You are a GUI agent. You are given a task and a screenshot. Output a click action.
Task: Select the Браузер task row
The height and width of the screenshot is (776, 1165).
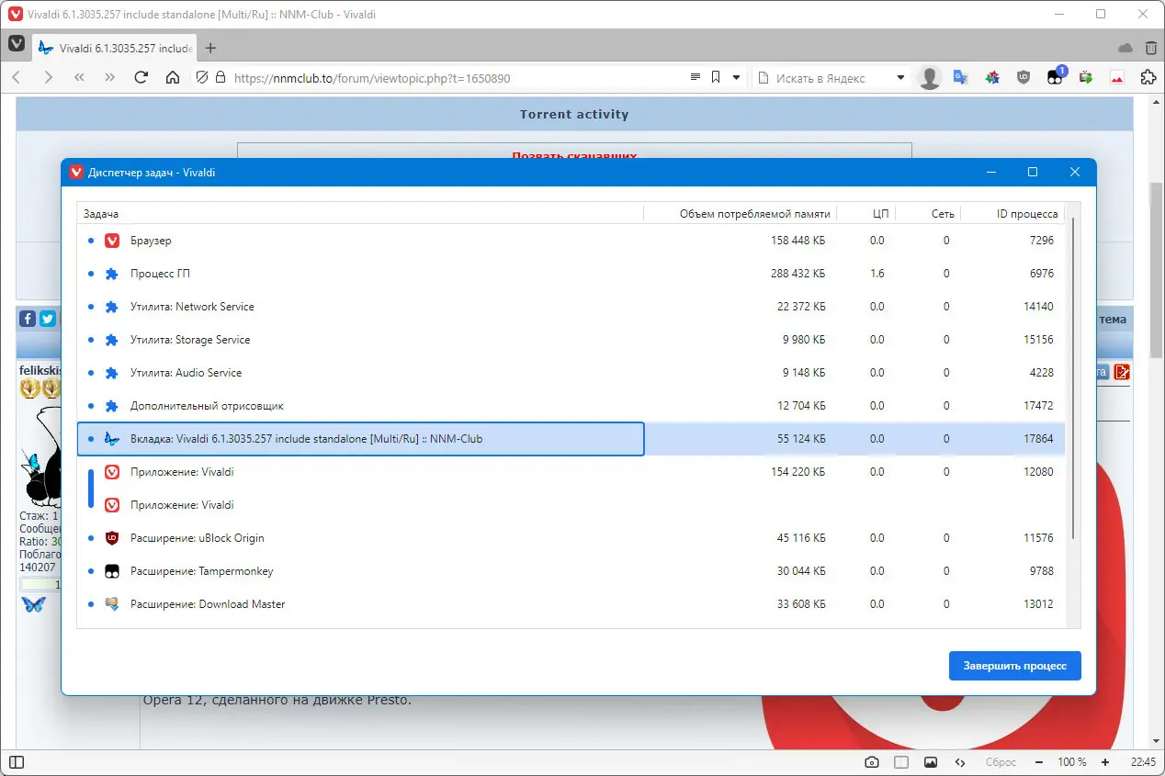point(571,241)
